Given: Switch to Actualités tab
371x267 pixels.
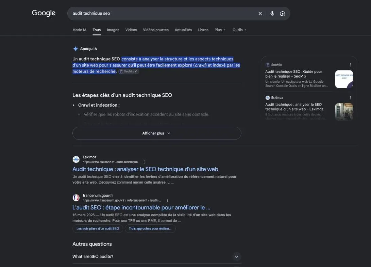Looking at the screenshot, I should [x=183, y=30].
